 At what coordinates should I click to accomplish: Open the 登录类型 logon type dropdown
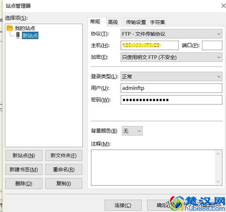(171, 76)
